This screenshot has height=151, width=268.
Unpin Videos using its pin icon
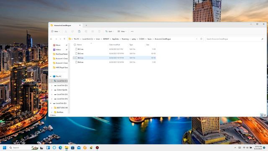(x=66, y=49)
